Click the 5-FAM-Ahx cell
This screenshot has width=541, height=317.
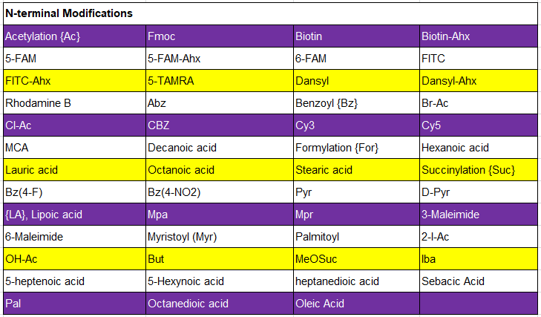coord(218,58)
